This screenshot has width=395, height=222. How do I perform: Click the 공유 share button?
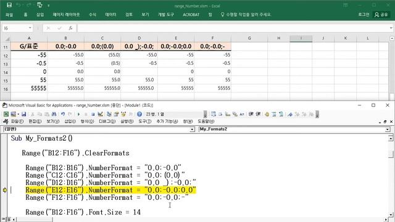[x=381, y=15]
